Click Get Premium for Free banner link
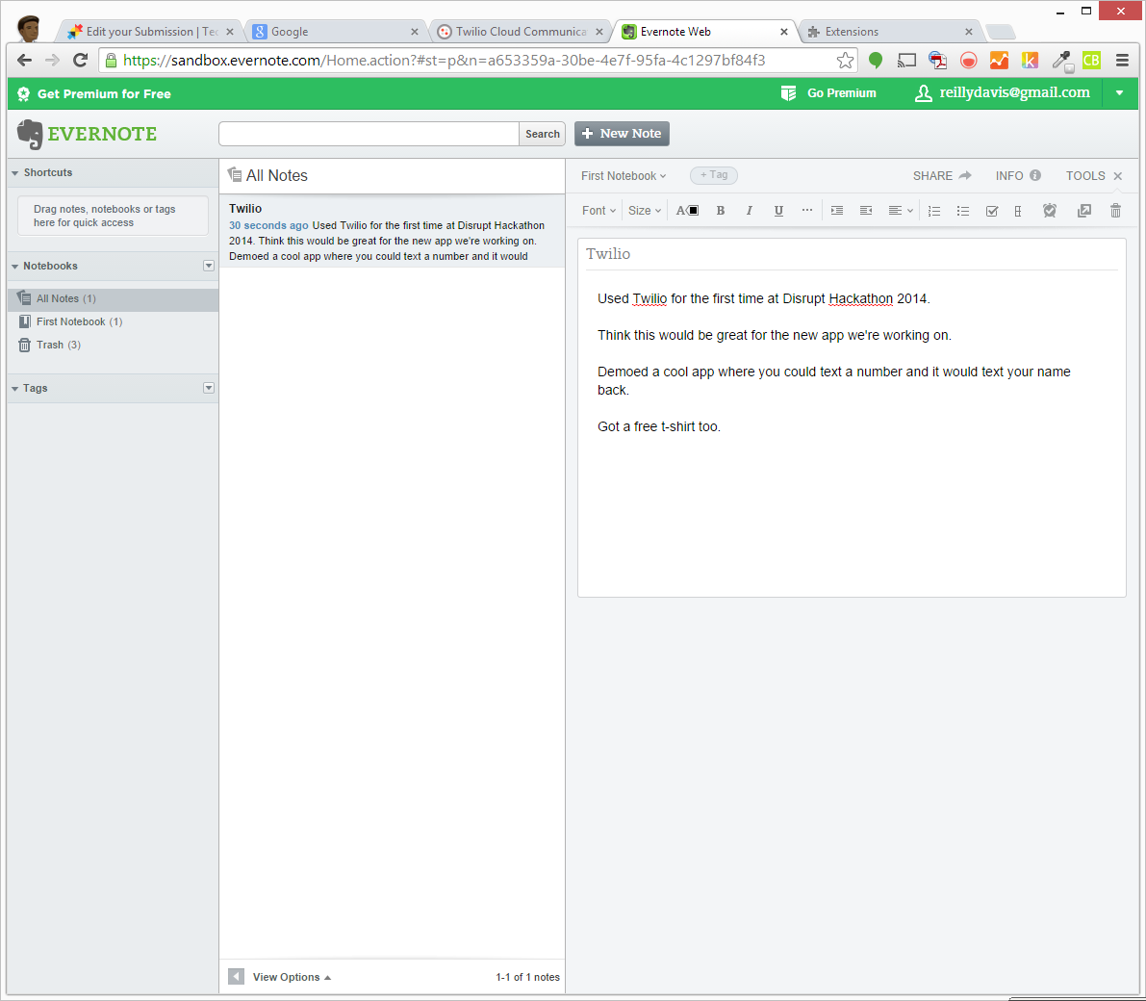 (x=95, y=93)
